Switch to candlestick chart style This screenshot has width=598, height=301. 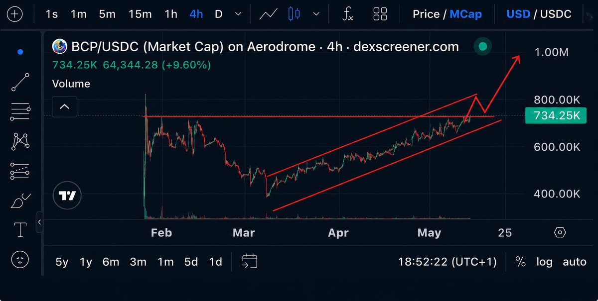(x=294, y=14)
